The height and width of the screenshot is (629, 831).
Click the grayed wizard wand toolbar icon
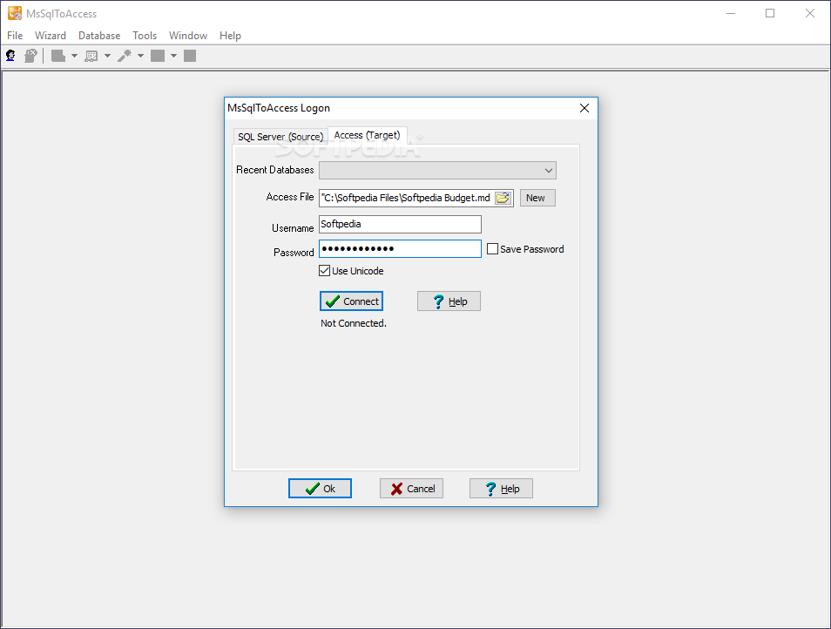click(x=125, y=56)
